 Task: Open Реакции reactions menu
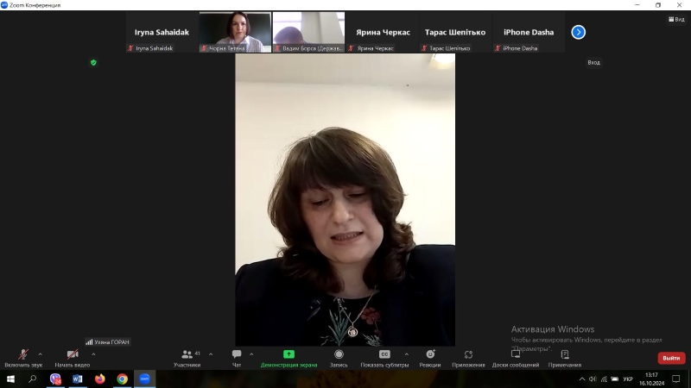(430, 358)
